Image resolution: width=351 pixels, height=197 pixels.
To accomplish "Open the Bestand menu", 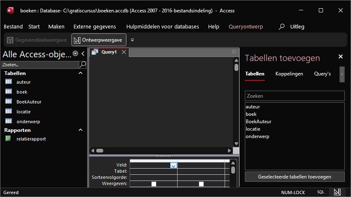I will 13,26.
